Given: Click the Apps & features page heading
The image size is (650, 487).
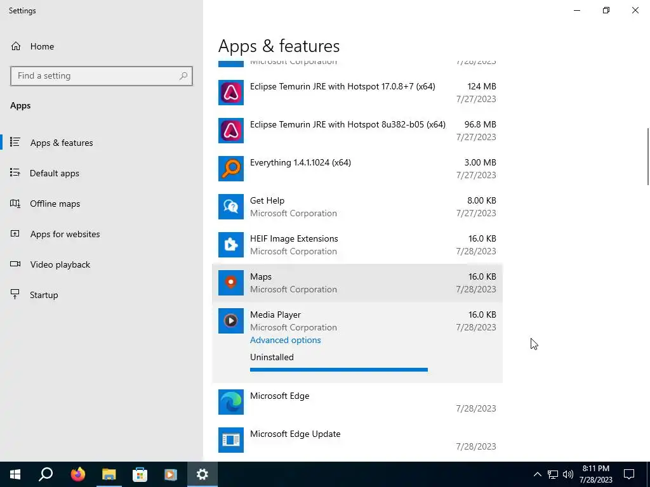Looking at the screenshot, I should [279, 46].
